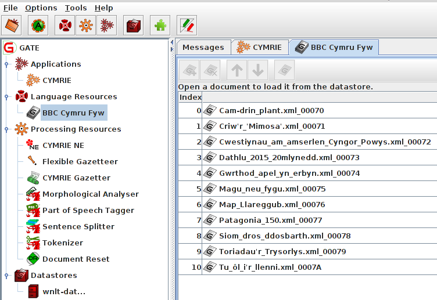The image size is (437, 300).
Task: Click the collapse left panel divider arrow
Action: [x=172, y=42]
